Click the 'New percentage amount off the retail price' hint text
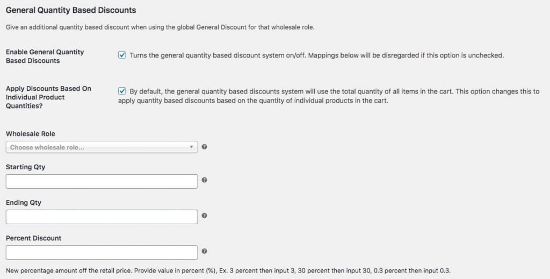This screenshot has height=279, width=550. (x=231, y=270)
